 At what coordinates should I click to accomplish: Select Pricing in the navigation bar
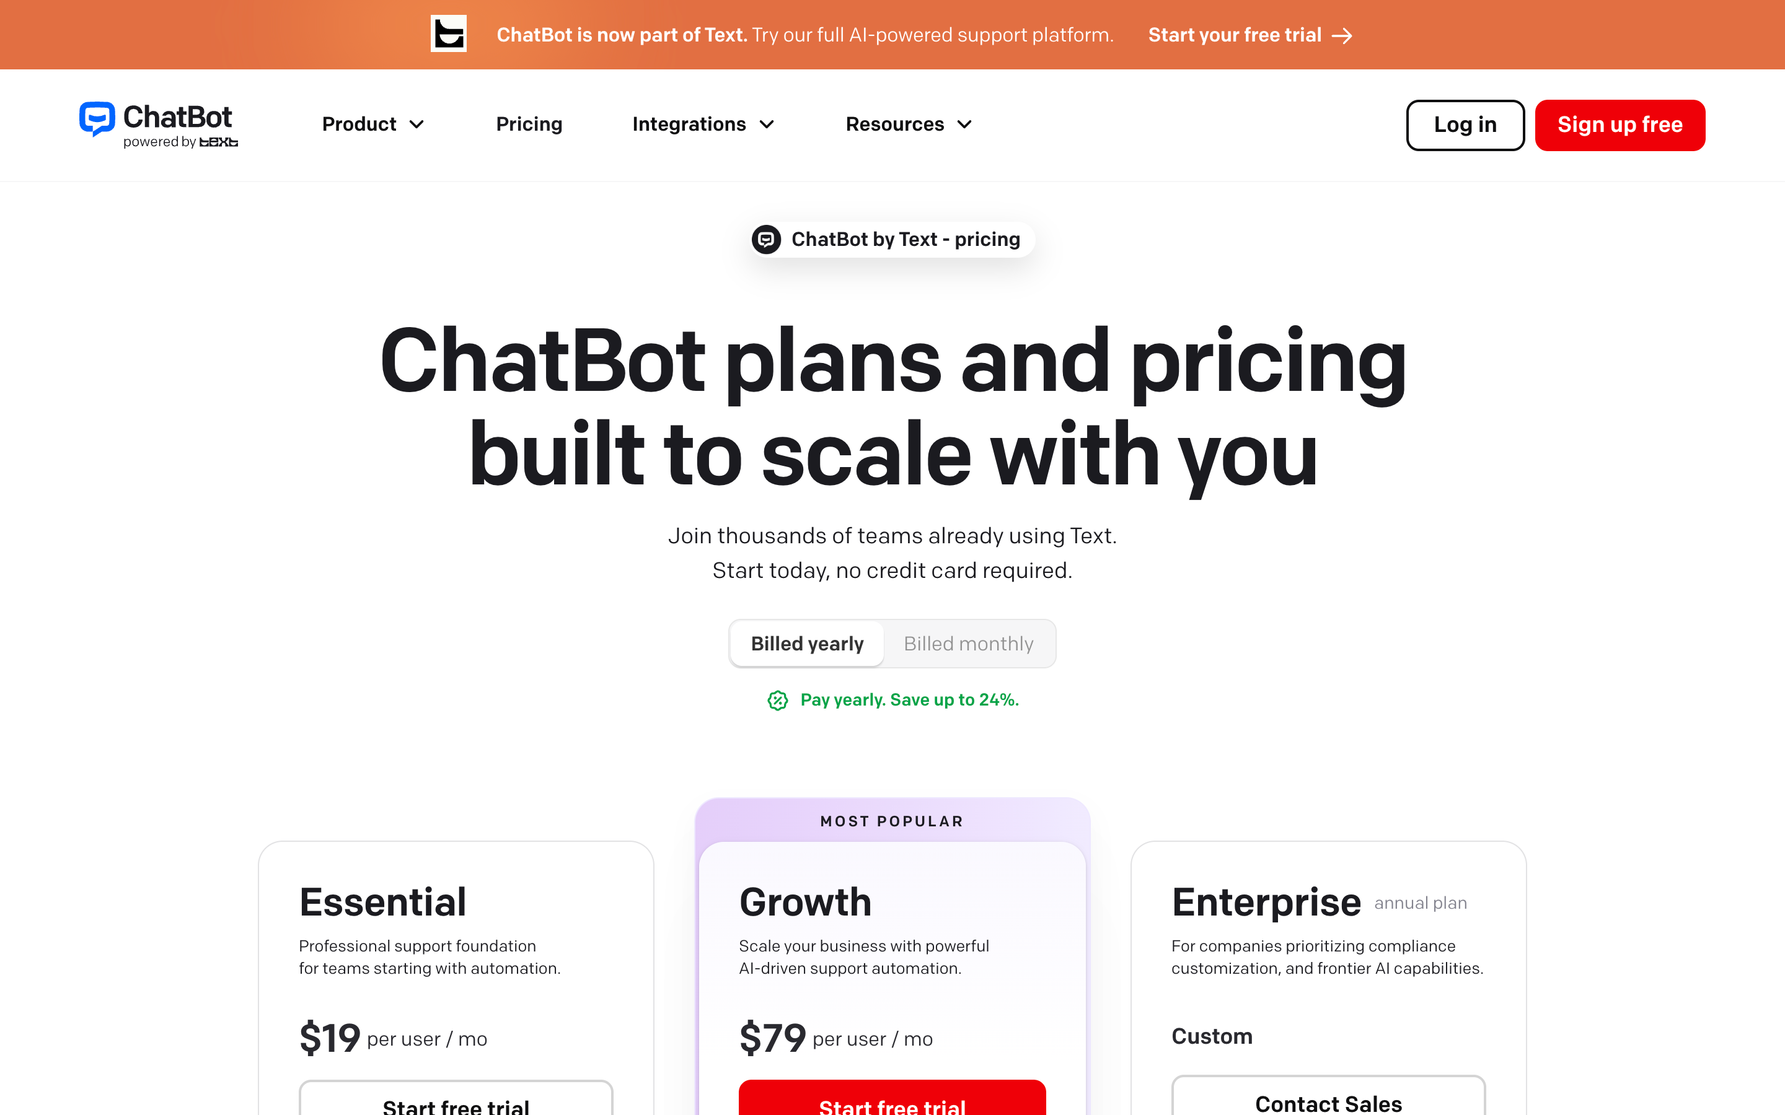(529, 124)
